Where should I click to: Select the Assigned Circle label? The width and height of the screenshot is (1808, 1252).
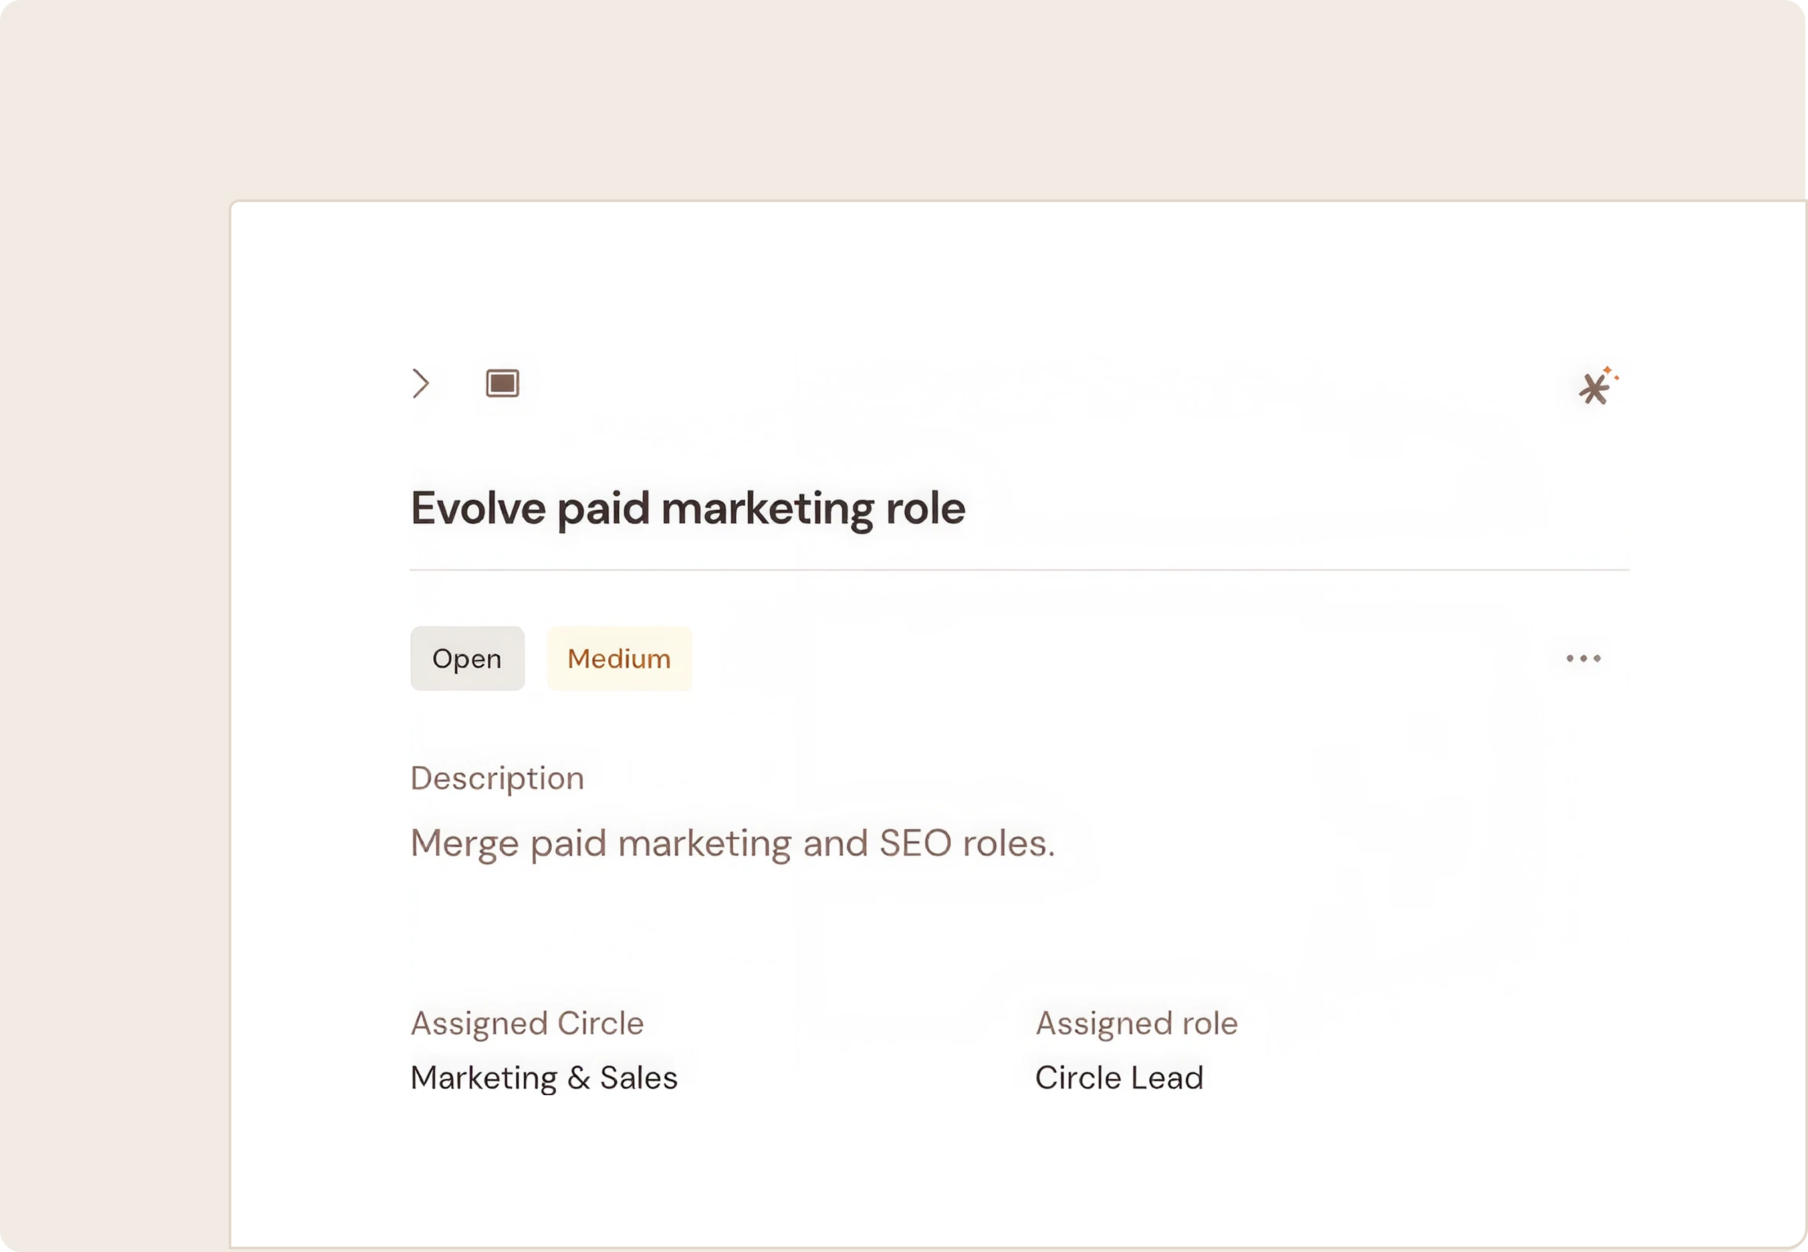click(527, 1023)
